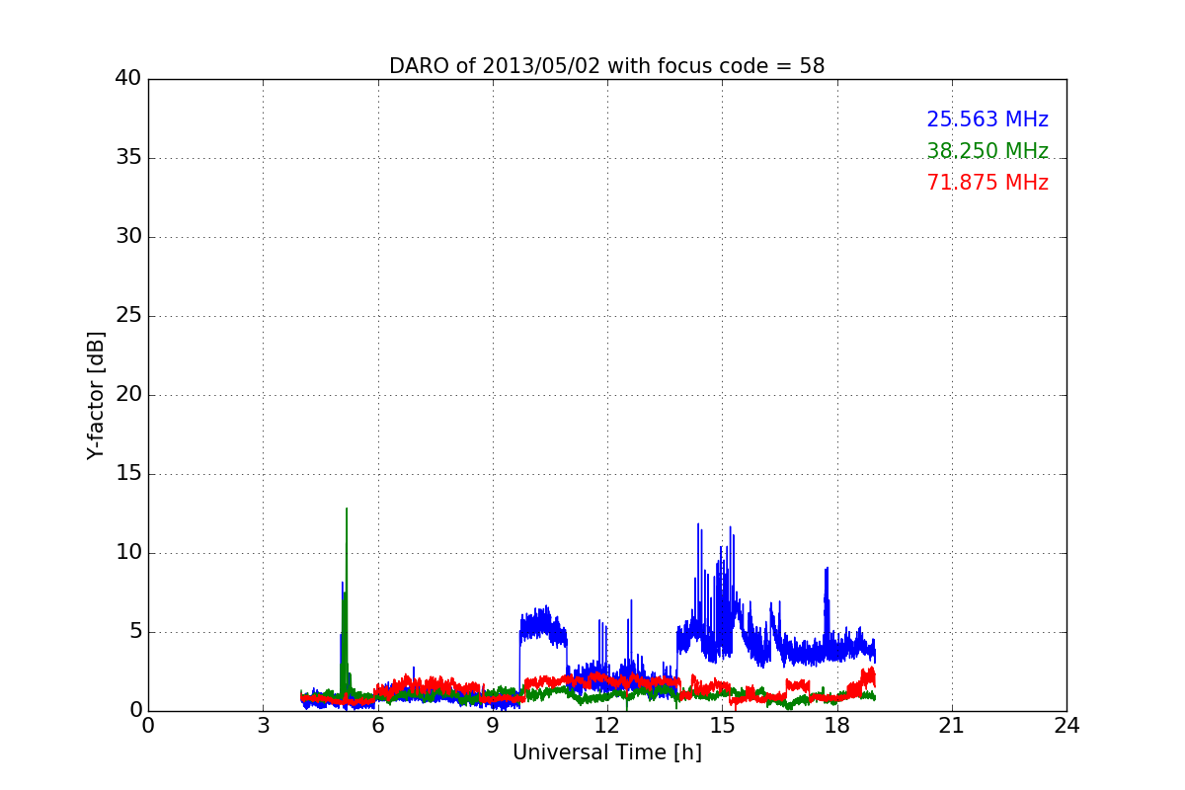Click y-axis tick label 10
The image size is (1185, 790).
coord(128,553)
